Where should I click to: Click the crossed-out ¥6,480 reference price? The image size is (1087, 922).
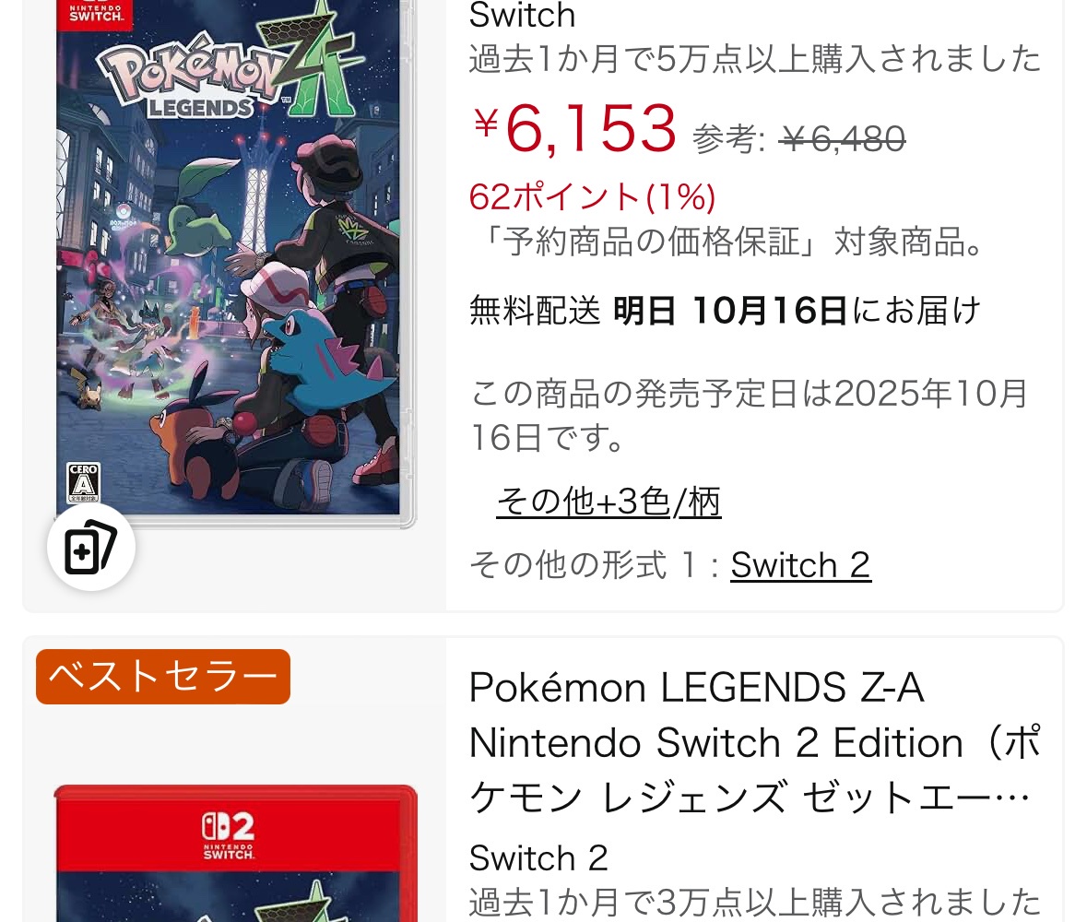[842, 138]
